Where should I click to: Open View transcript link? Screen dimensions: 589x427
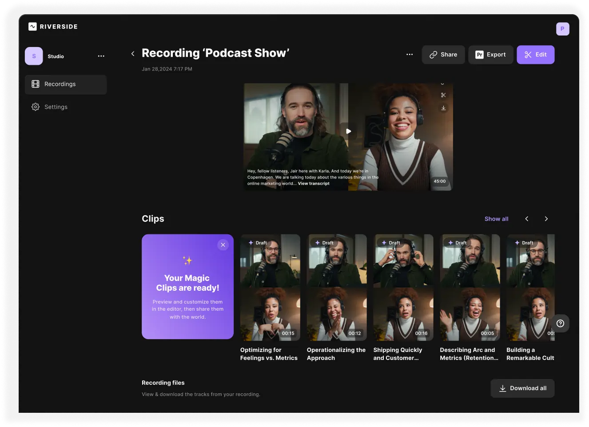click(x=313, y=183)
